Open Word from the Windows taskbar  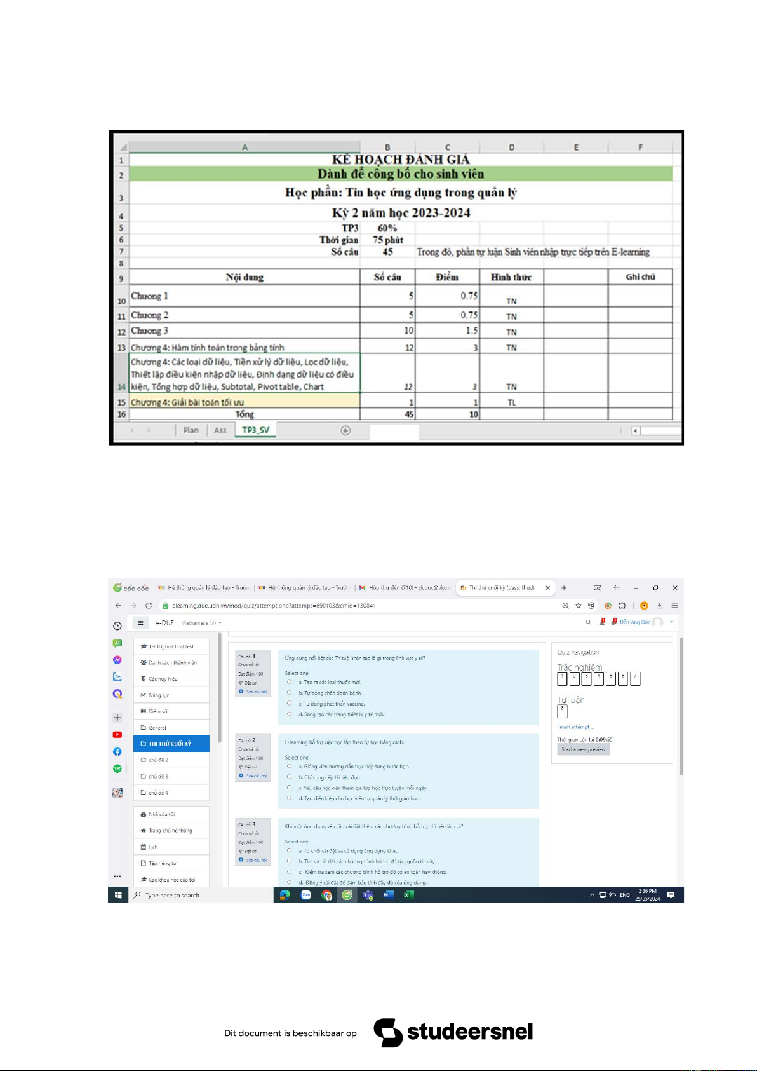388,895
